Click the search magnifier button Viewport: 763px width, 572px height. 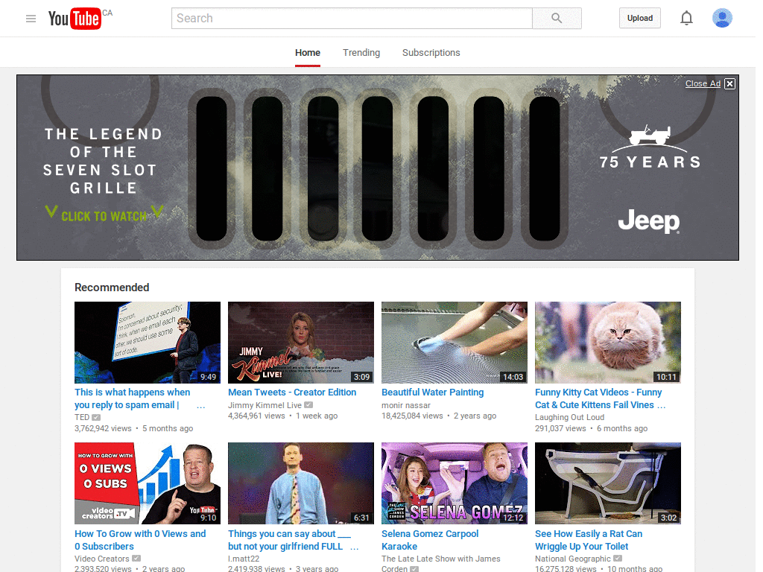[557, 19]
